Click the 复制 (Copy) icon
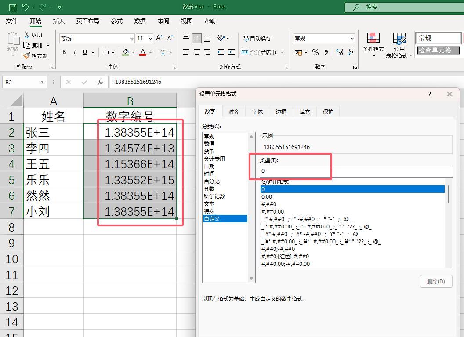The height and width of the screenshot is (337, 464). [x=27, y=45]
